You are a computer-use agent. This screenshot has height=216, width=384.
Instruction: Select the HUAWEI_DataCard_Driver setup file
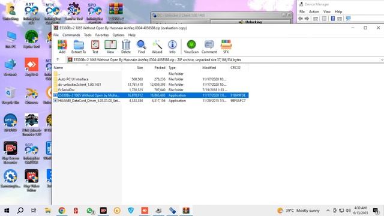coord(151,101)
